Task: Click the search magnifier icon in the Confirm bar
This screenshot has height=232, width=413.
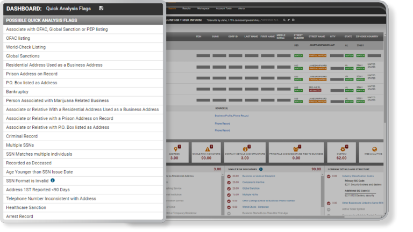Action: click(283, 19)
